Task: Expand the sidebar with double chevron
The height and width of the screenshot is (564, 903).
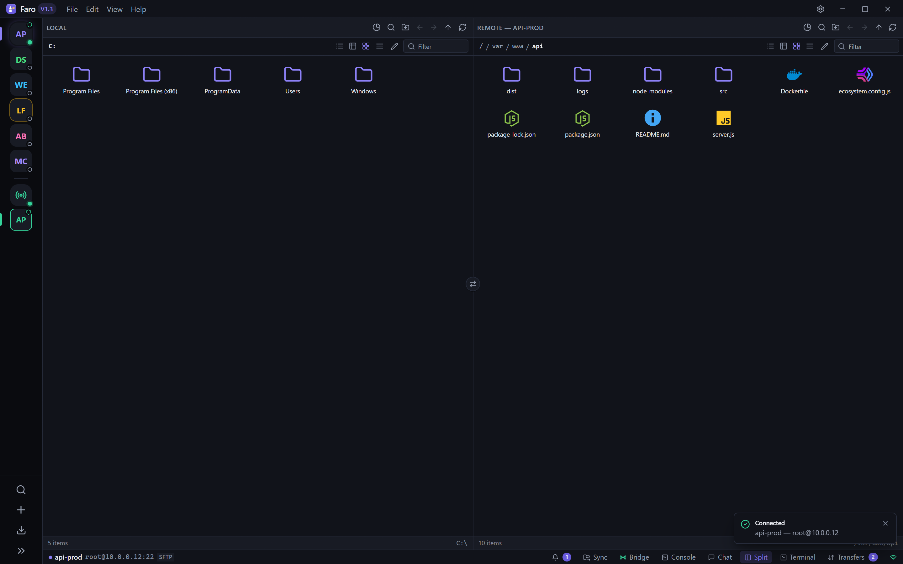Action: 21,551
